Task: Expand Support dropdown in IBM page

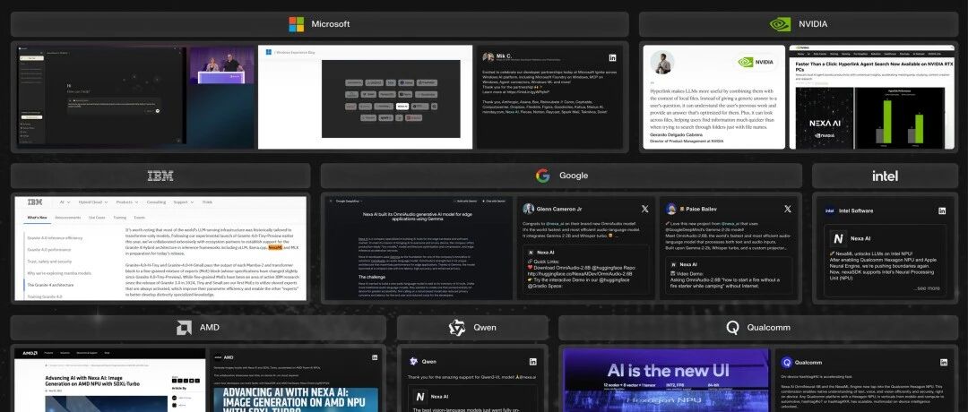Action: coord(183,202)
